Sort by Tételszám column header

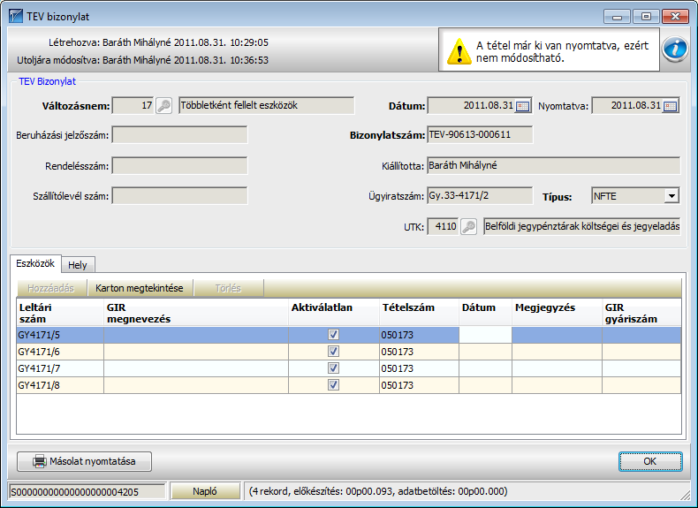pos(419,313)
